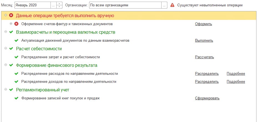This screenshot has width=257, height=122.
Task: Select Оформление счетов-фактур и таможенных документов row
Action: coord(67,24)
